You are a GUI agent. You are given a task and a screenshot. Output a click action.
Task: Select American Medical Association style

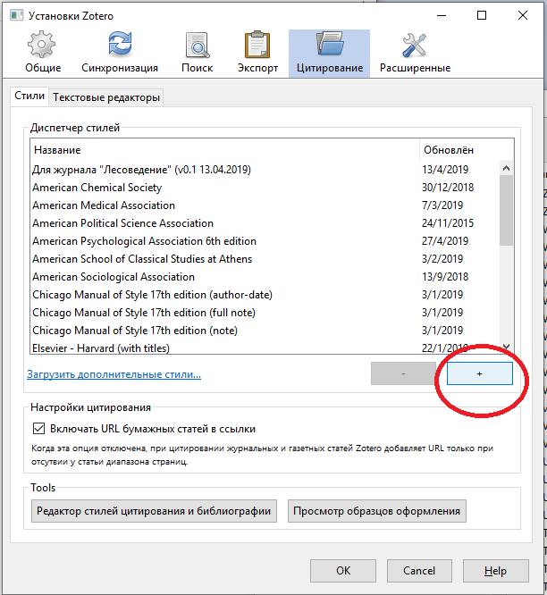click(x=265, y=205)
